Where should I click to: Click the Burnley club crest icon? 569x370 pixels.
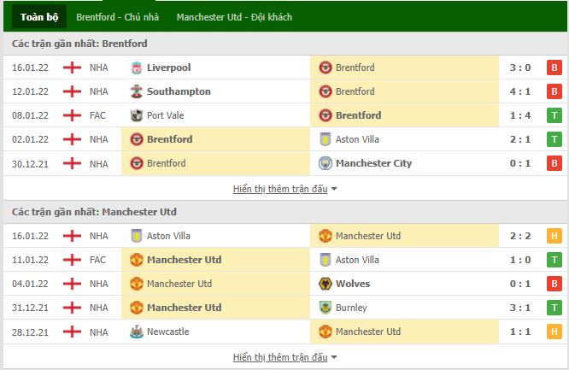pyautogui.click(x=326, y=308)
